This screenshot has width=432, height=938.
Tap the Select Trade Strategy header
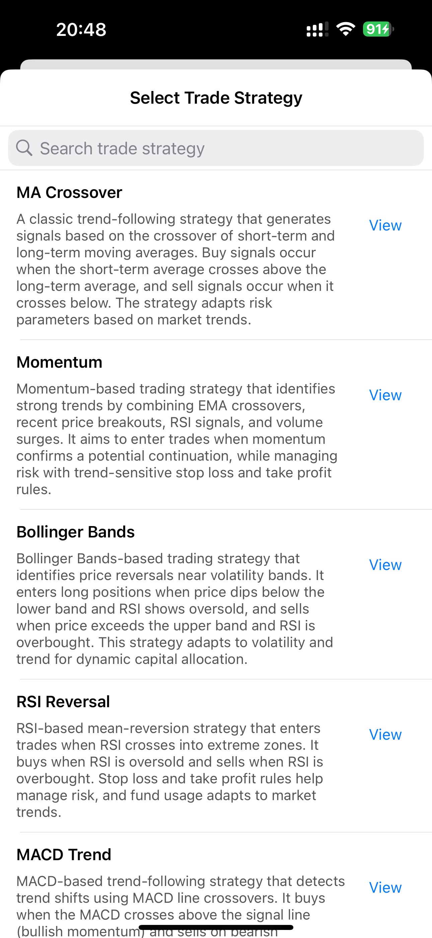pos(216,98)
